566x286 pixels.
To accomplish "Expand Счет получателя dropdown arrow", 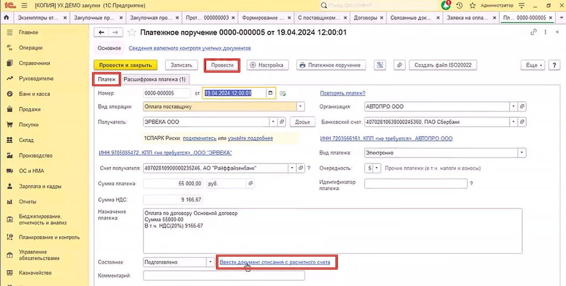I will 292,168.
